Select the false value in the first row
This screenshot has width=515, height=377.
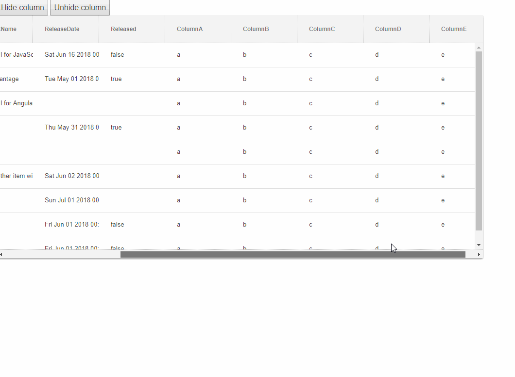[x=117, y=54]
